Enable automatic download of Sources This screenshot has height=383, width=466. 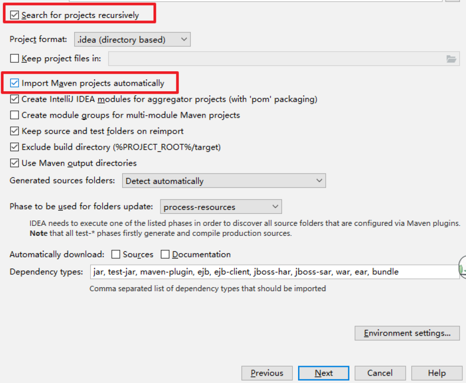[x=116, y=254]
